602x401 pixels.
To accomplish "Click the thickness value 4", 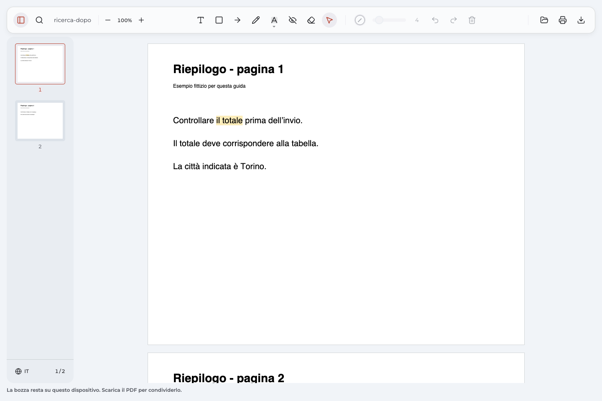I will [417, 20].
